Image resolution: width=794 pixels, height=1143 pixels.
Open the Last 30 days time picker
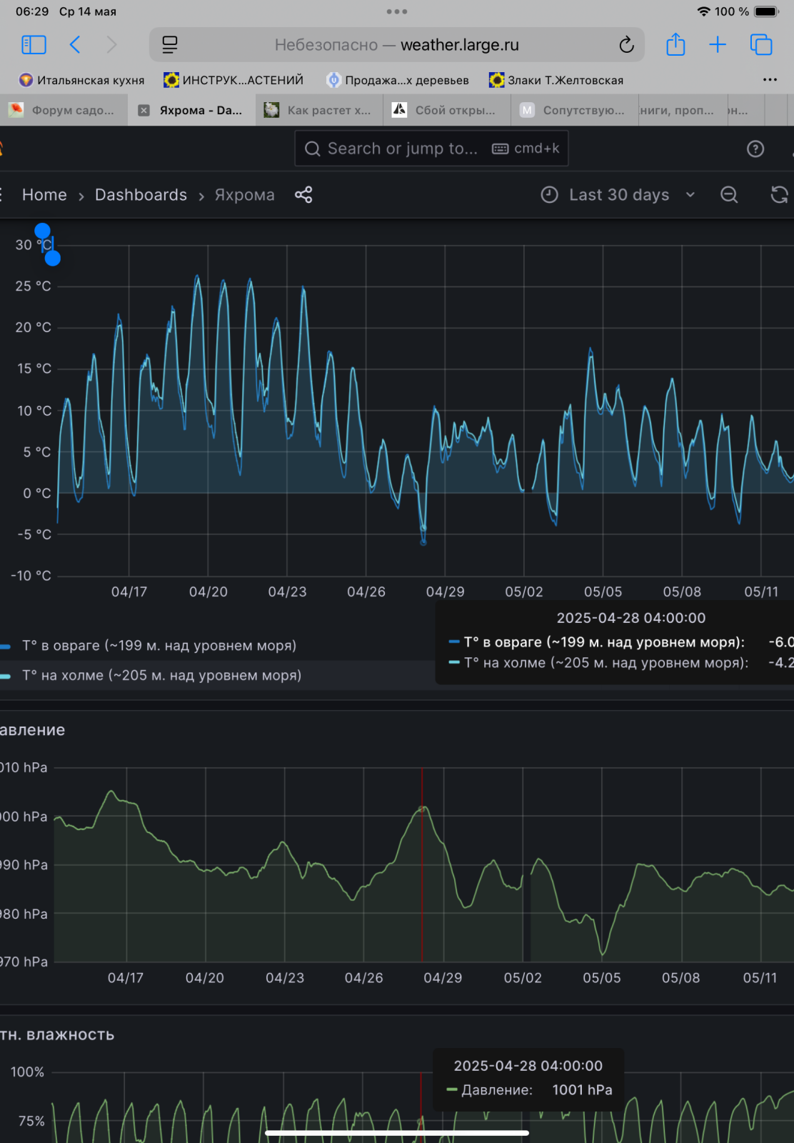(618, 195)
